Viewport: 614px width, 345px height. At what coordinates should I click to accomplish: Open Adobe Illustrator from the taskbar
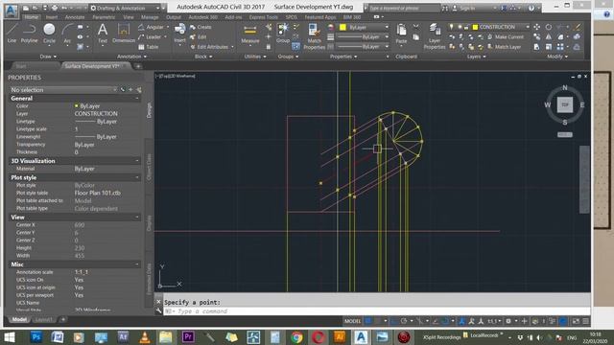click(x=340, y=336)
